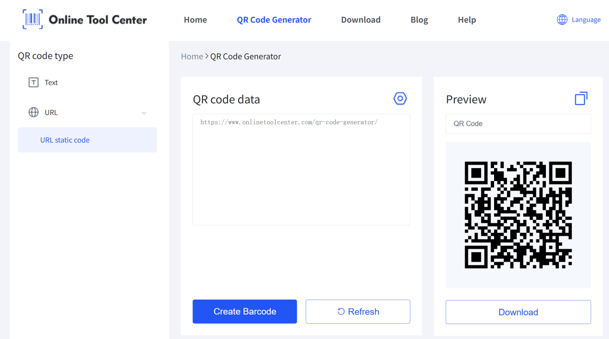This screenshot has width=609, height=339.
Task: Expand the QR code type section
Action: (x=46, y=56)
